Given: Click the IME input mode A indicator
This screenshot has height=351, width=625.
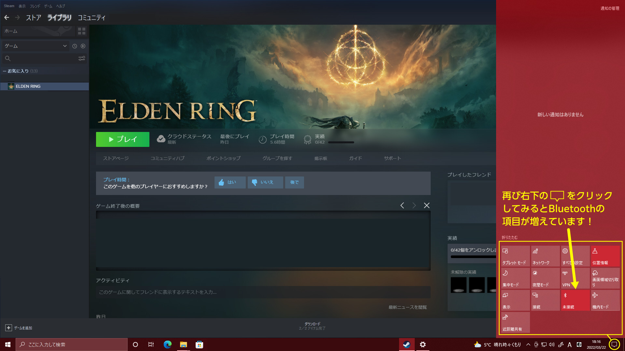Looking at the screenshot, I should tap(570, 344).
